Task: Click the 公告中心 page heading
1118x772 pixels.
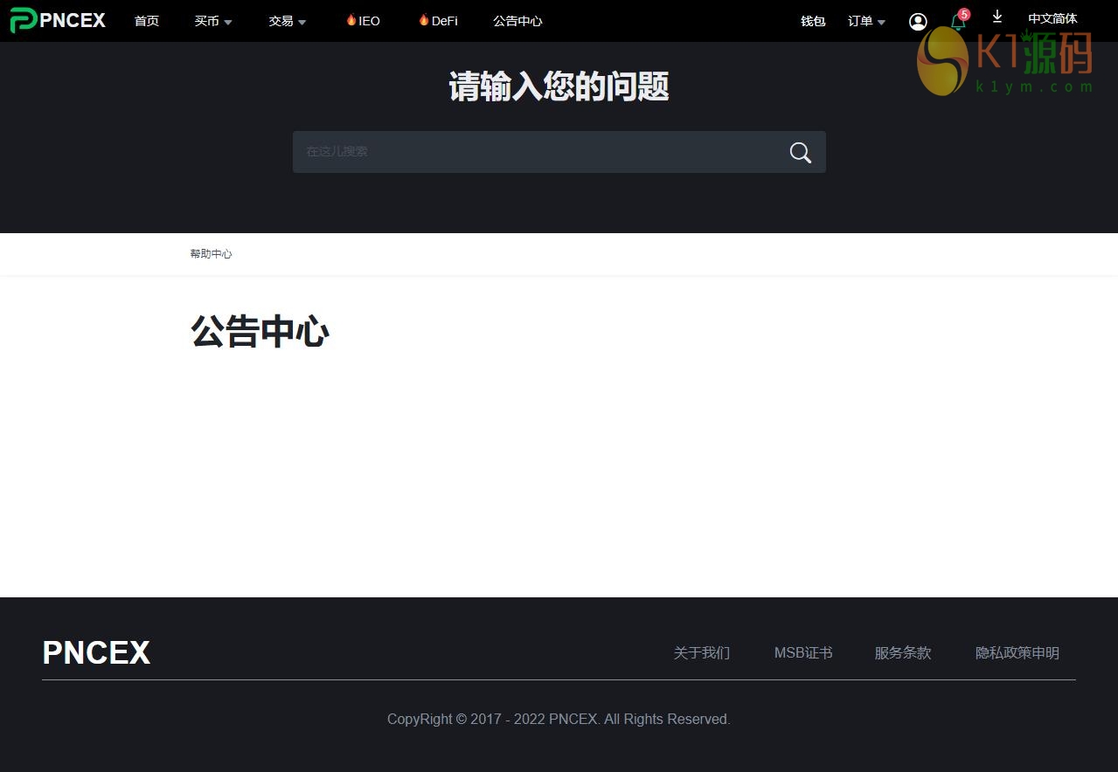Action: (260, 332)
